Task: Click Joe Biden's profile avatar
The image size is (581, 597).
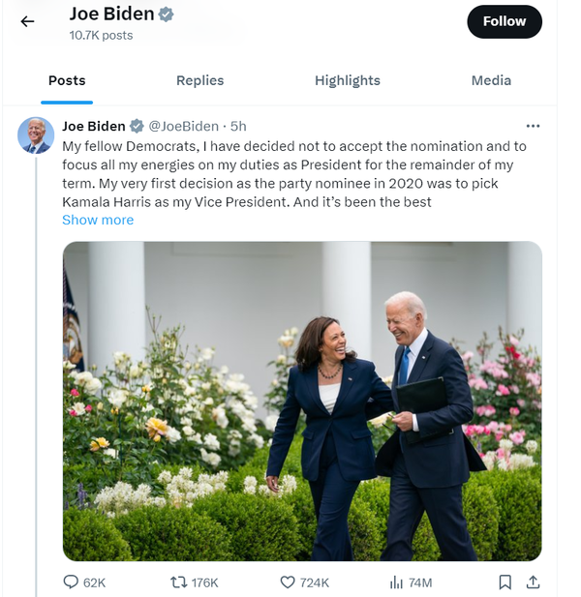Action: coord(36,135)
